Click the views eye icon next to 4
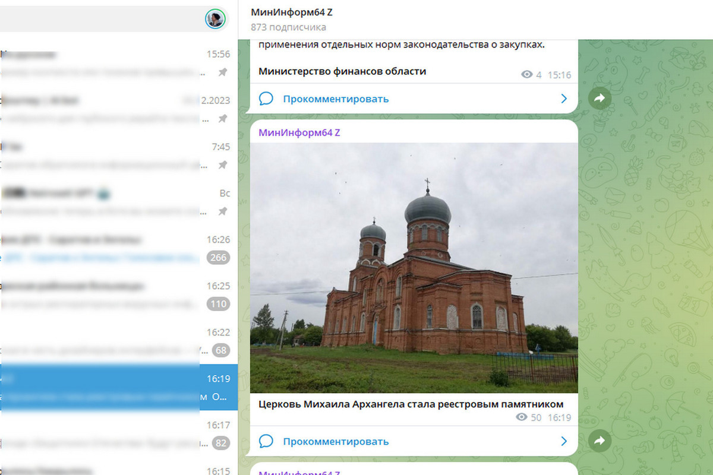The height and width of the screenshot is (475, 713). point(526,75)
